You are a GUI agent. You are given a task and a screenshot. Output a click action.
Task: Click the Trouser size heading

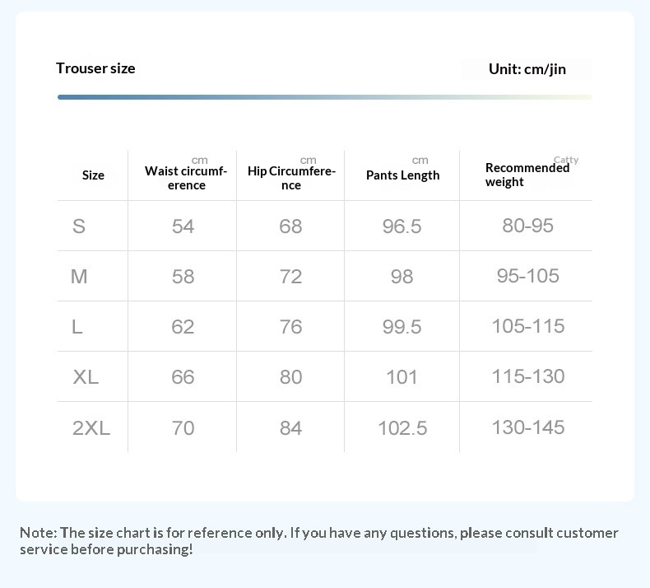point(95,68)
